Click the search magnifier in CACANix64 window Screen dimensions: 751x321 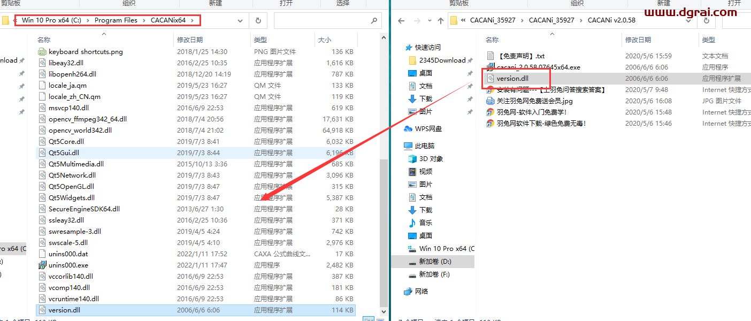pos(374,20)
